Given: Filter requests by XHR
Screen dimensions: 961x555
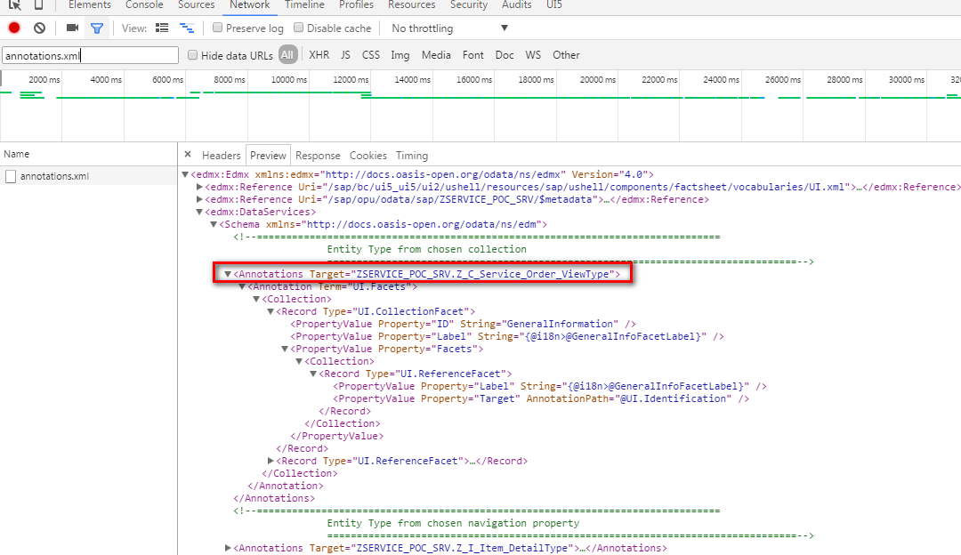Looking at the screenshot, I should click(319, 55).
